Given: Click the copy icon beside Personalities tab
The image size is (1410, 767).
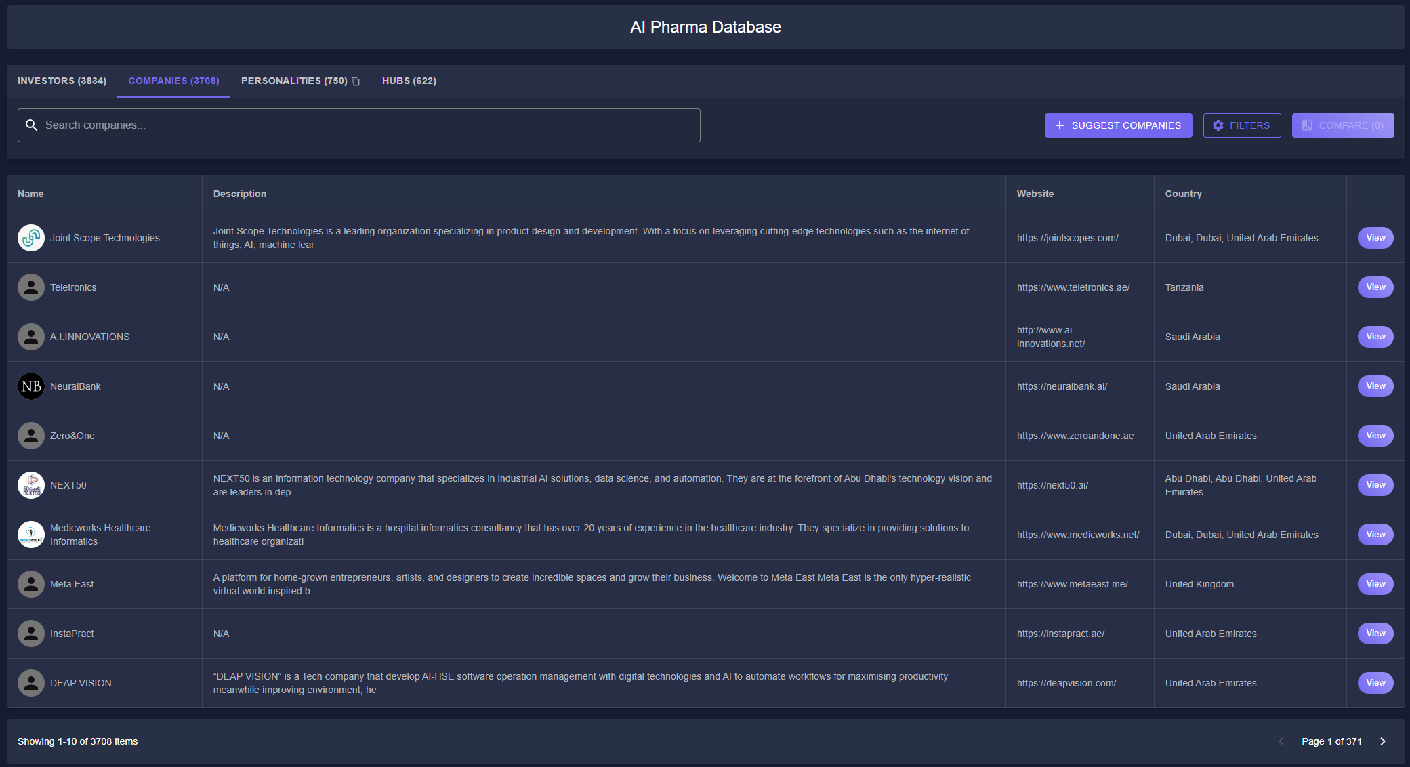Looking at the screenshot, I should pos(356,81).
